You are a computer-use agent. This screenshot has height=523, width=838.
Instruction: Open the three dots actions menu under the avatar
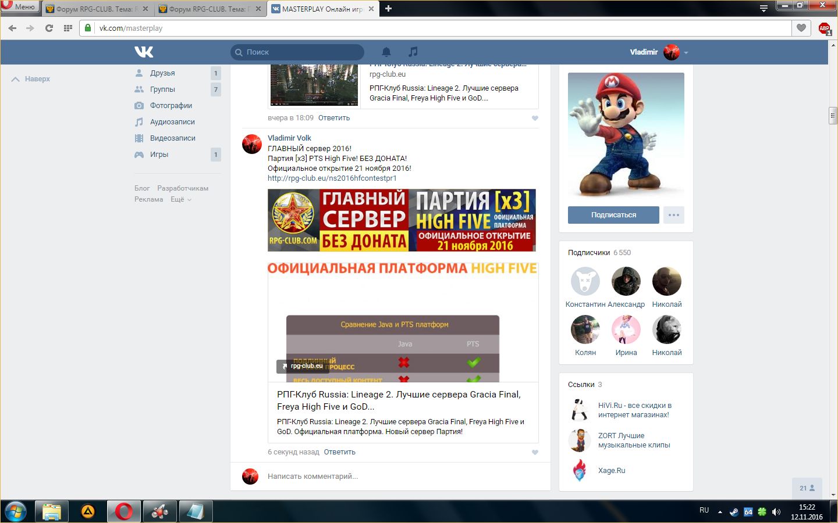point(673,215)
